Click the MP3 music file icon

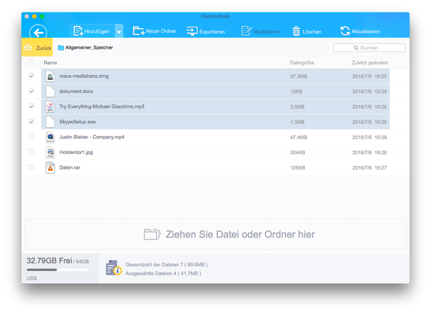[x=50, y=107]
